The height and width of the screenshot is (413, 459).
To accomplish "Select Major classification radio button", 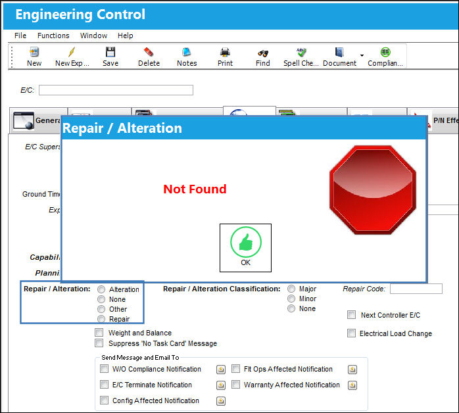I will pos(291,289).
